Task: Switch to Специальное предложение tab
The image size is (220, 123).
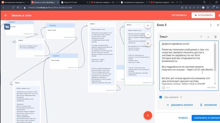Action: coord(134,2)
